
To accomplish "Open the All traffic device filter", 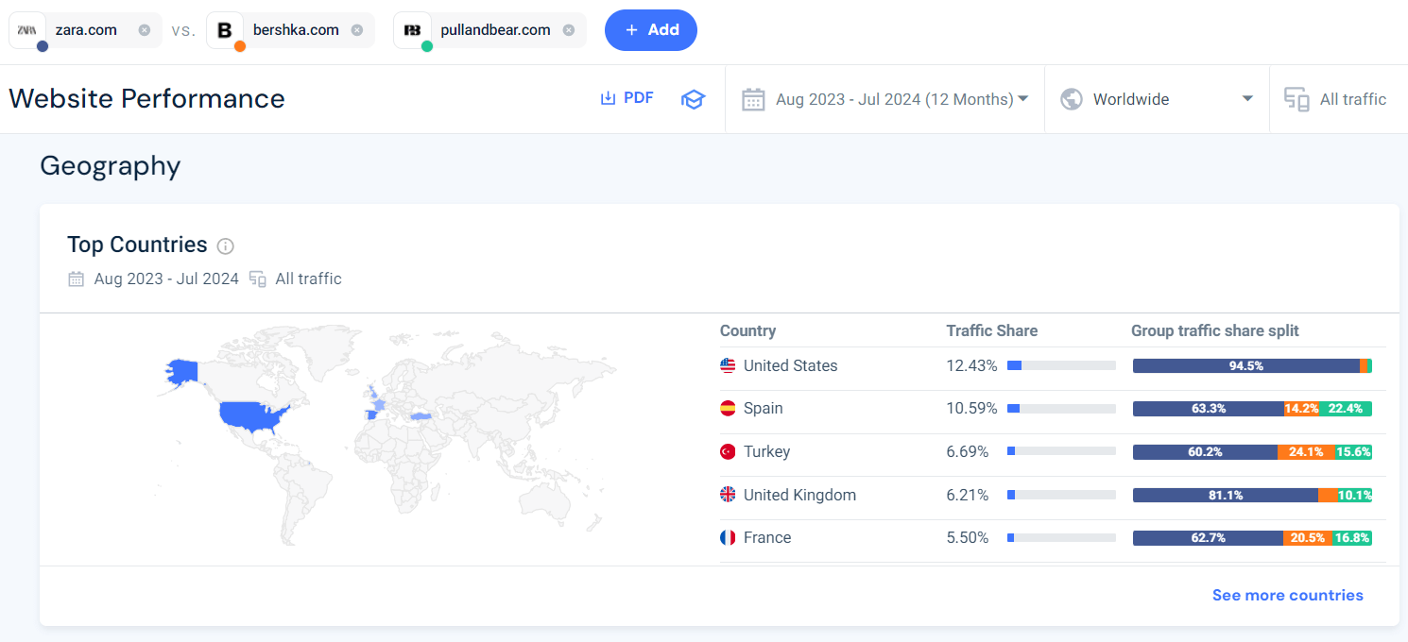I will click(x=1336, y=99).
